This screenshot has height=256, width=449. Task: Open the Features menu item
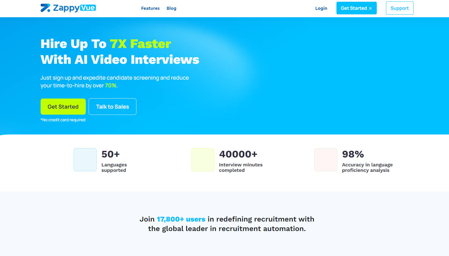pos(150,8)
